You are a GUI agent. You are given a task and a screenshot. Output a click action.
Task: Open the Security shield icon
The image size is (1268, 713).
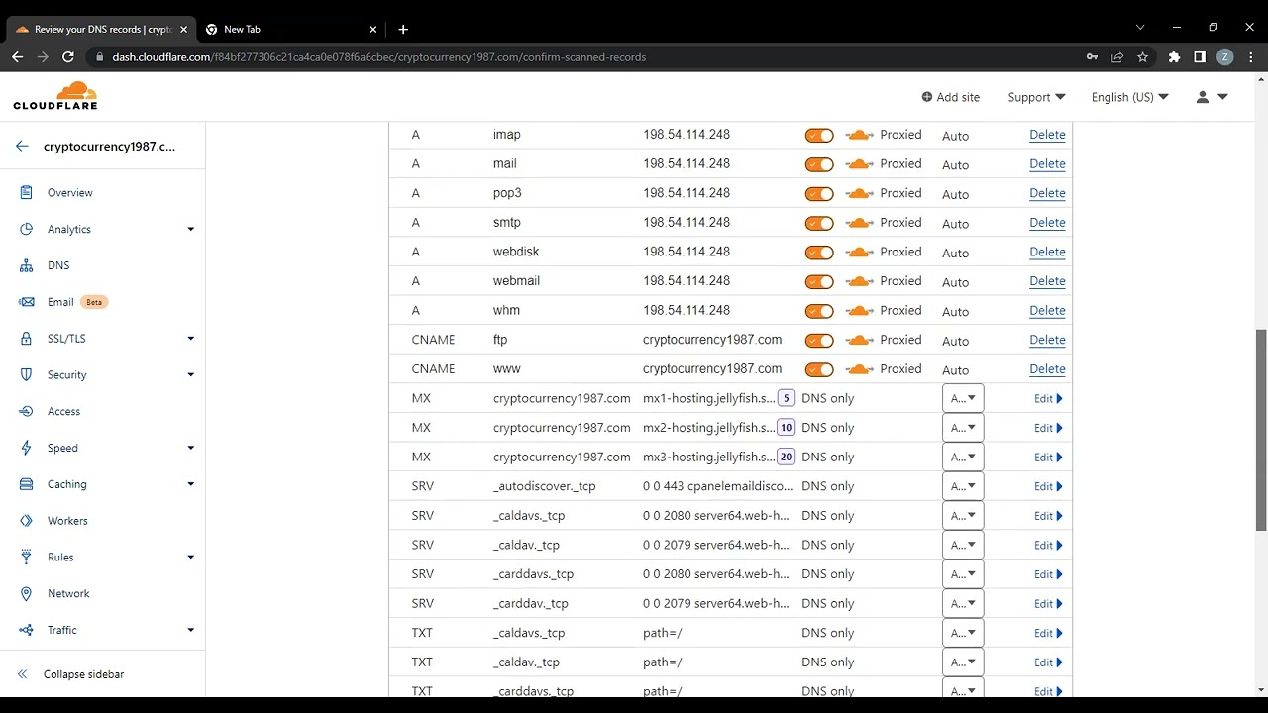coord(27,374)
